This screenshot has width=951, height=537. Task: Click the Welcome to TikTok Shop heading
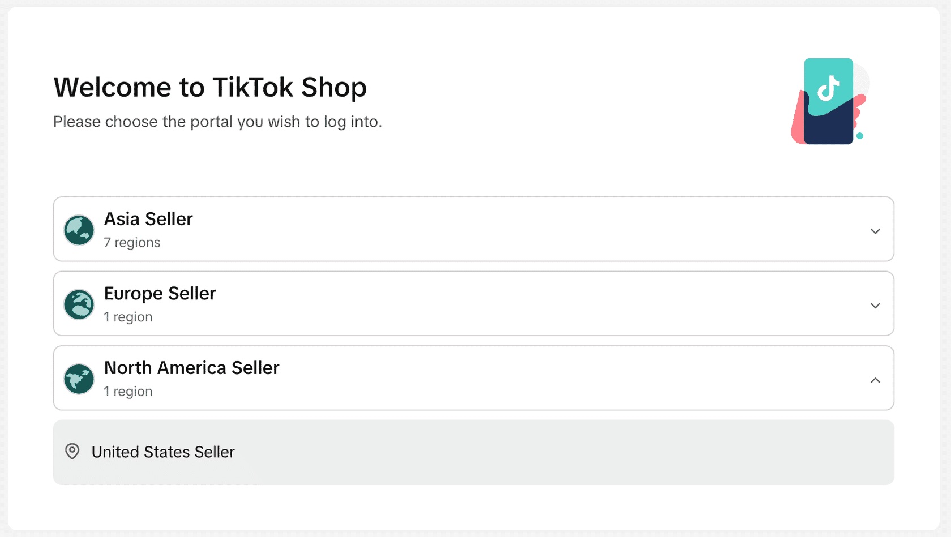pos(210,88)
